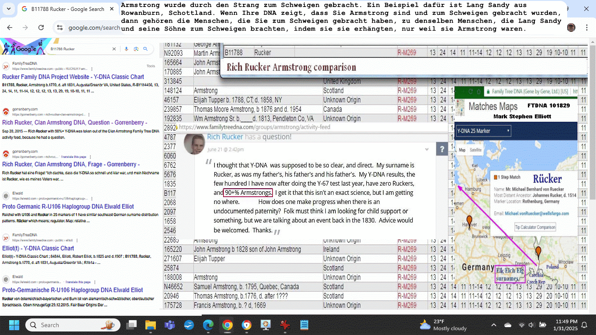Open the blue notepad app on the taskbar
Screen dimensions: 596x335
304,325
